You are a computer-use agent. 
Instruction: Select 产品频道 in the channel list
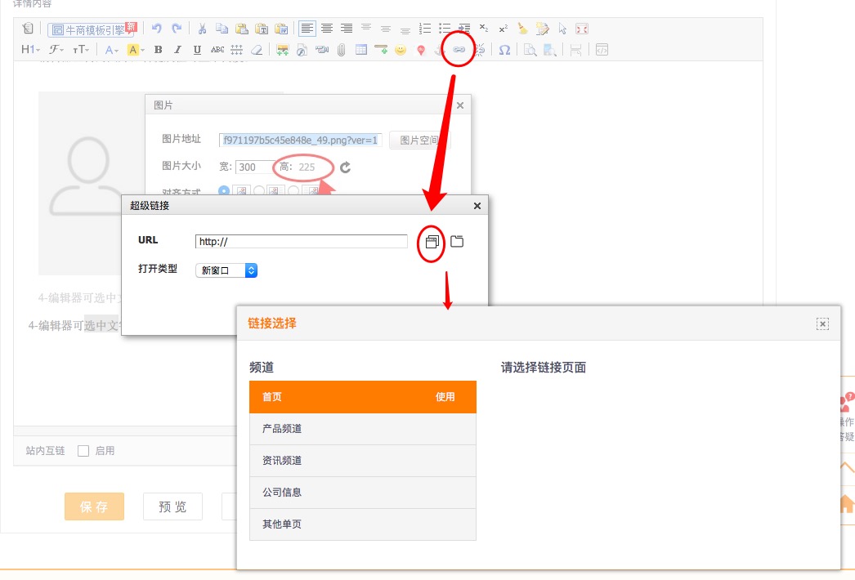tap(363, 428)
